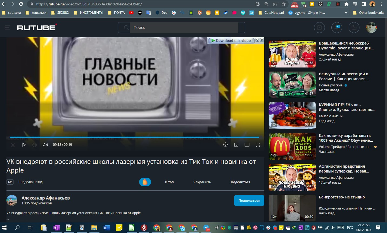Click Download this video button
The image size is (387, 233).
231,40
